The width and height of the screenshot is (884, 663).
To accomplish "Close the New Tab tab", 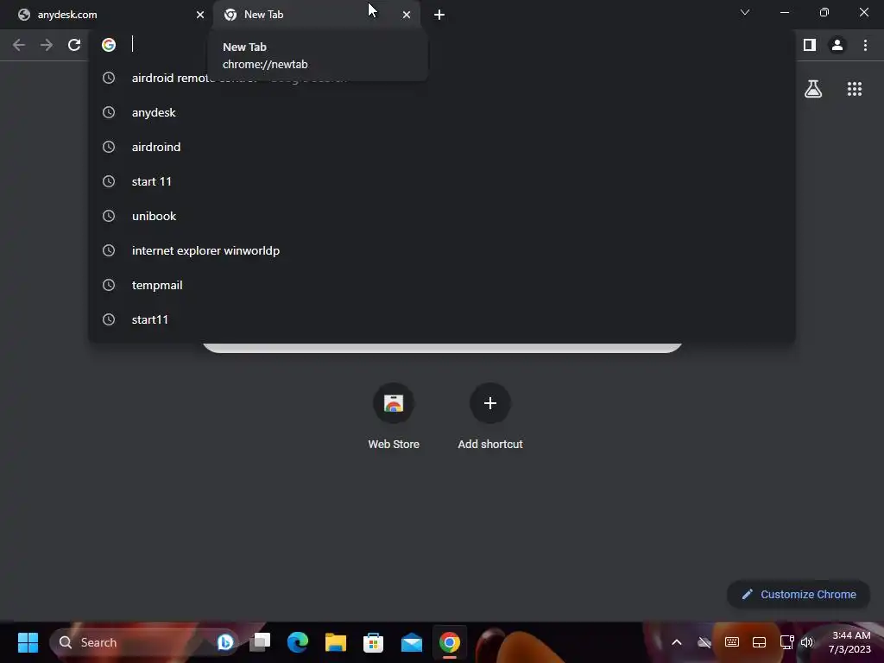I will [407, 15].
